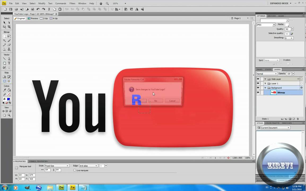Hide the Web Layer with eye icon
This screenshot has width=306, height=191.
pyautogui.click(x=258, y=79)
